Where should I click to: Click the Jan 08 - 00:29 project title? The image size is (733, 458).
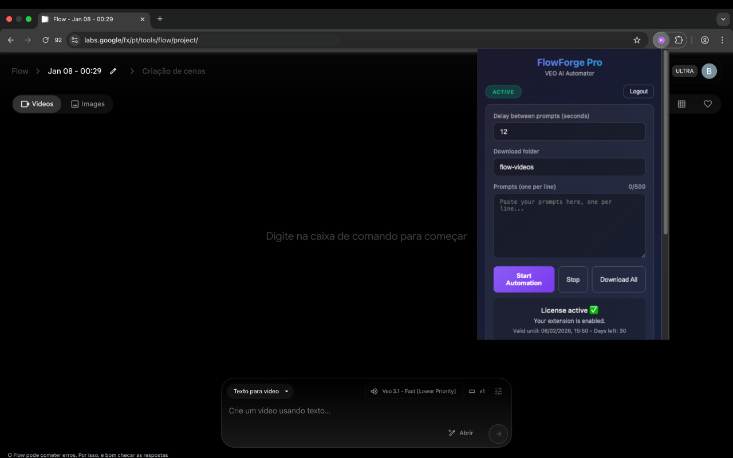click(74, 71)
